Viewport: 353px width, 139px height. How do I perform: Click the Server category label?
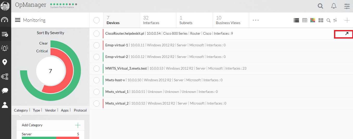(x=27, y=134)
